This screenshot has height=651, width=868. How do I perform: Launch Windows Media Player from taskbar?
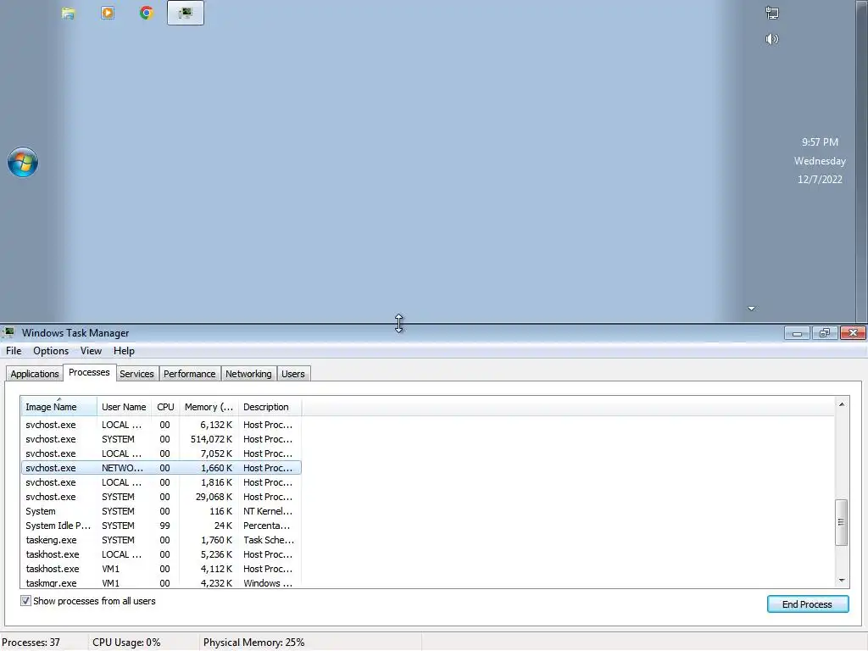pos(108,13)
